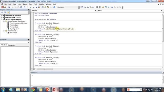The height and width of the screenshot is (92, 164).
Task: Run Sub with the green play icon
Action: [31, 7]
